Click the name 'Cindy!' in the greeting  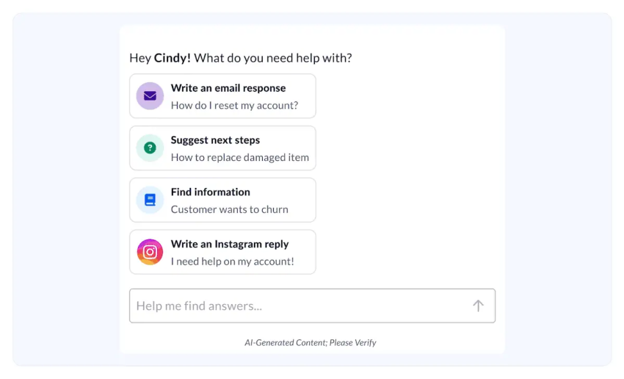point(173,58)
